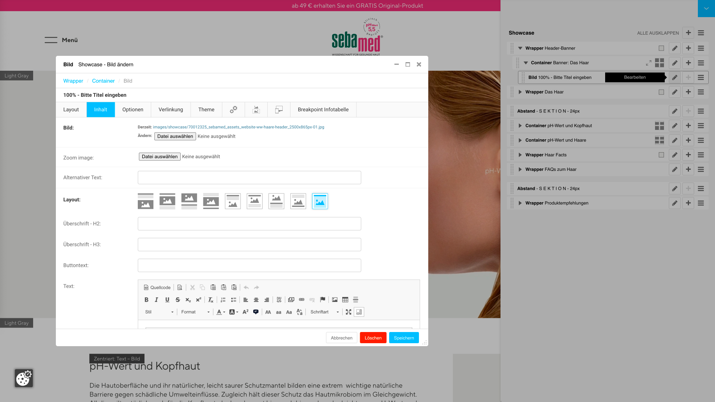Toggle bold formatting in text editor

(x=146, y=300)
